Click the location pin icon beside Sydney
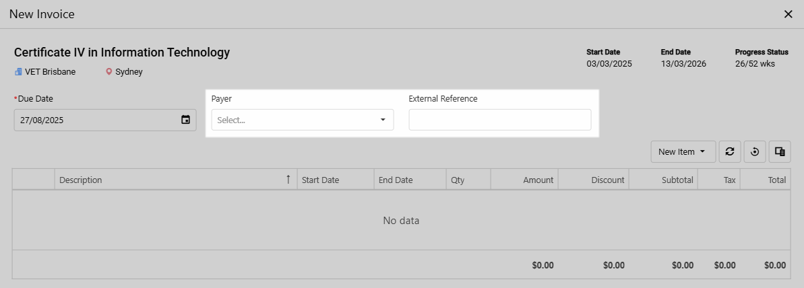804x288 pixels. click(109, 72)
